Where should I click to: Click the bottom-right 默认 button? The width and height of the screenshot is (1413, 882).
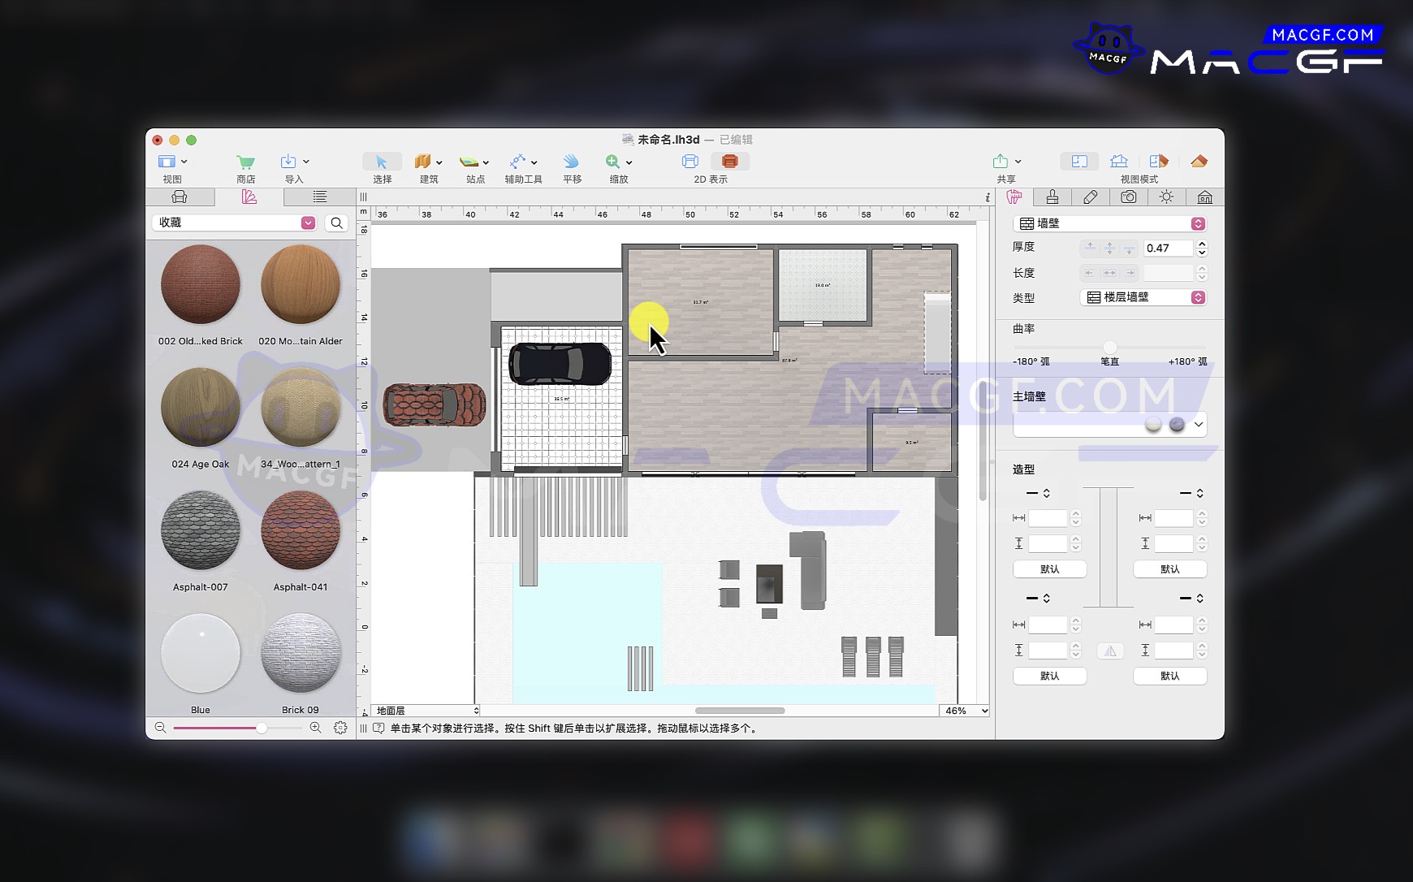[1169, 676]
